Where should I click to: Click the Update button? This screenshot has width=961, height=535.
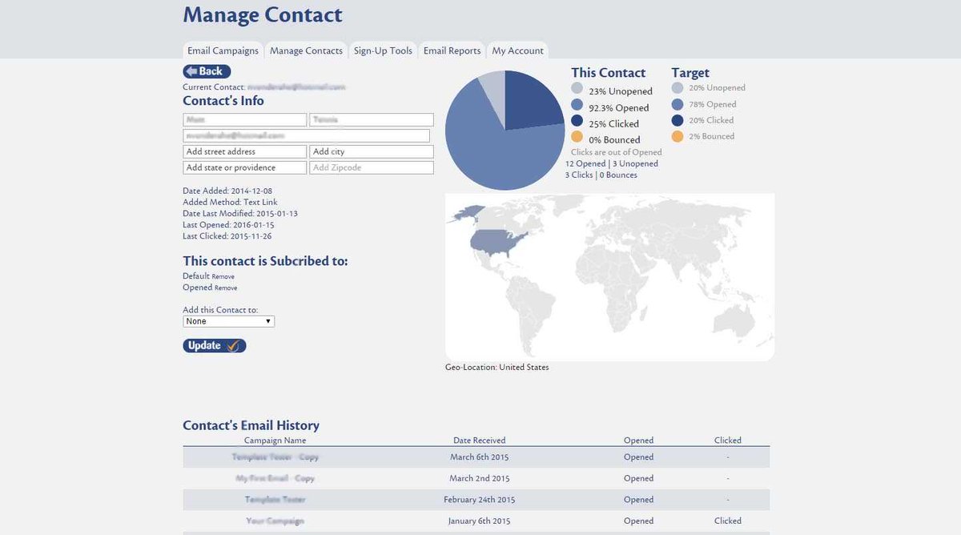215,346
